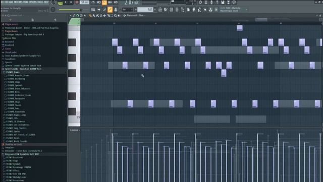Select the Paint brush tool in piano roll
323x182 pixels.
click(94, 16)
